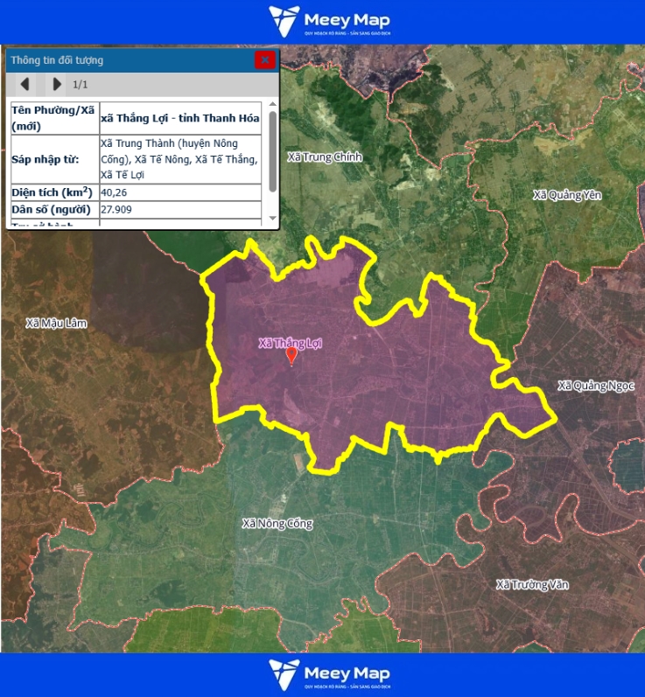Select the Xã Mậu Lâm commune label

pyautogui.click(x=57, y=323)
